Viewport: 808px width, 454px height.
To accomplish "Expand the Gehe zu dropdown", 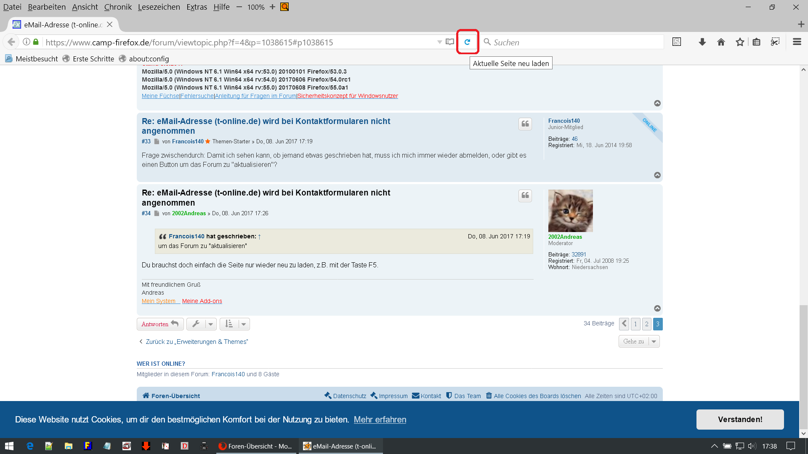I will tap(639, 341).
